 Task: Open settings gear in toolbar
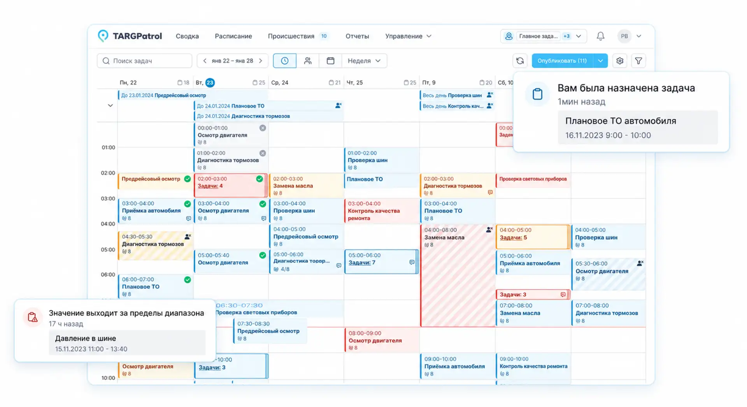click(x=620, y=61)
